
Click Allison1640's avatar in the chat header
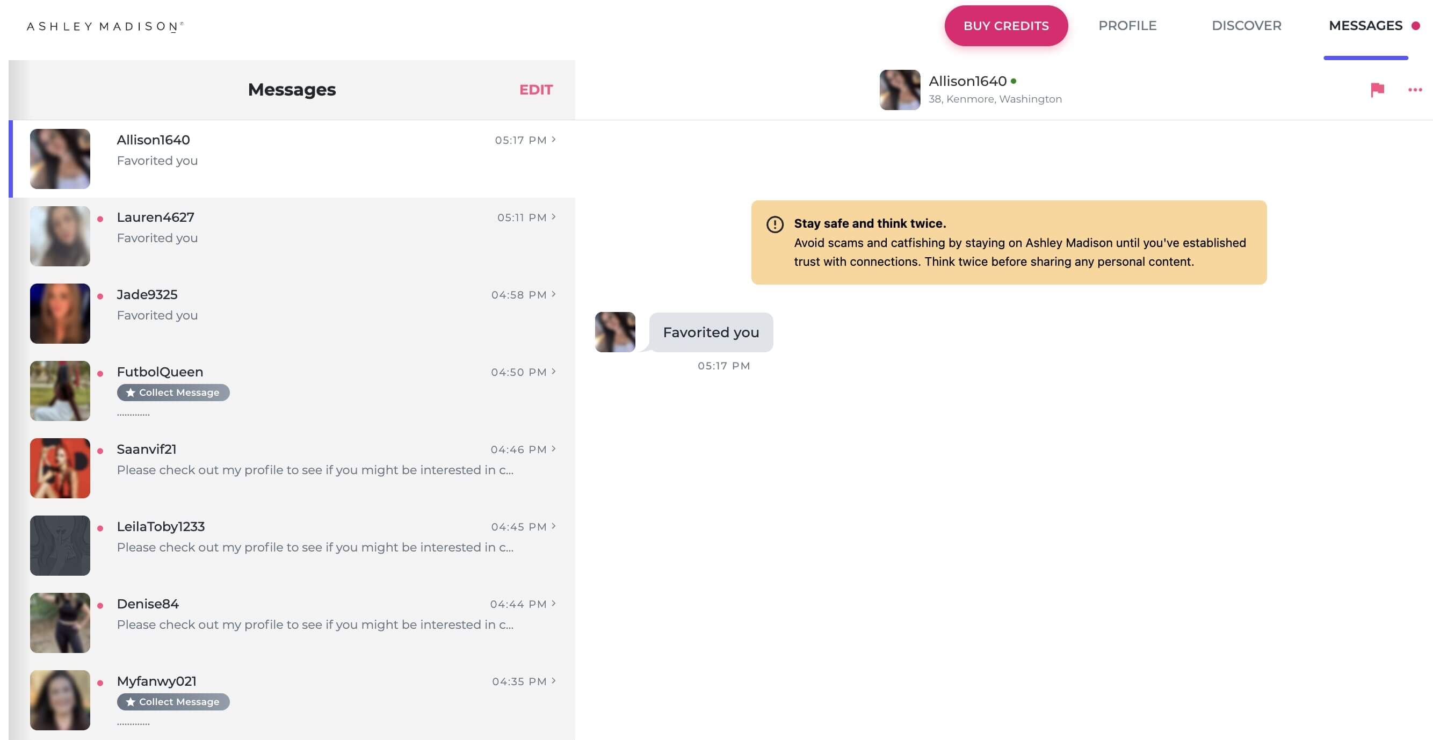pyautogui.click(x=899, y=90)
